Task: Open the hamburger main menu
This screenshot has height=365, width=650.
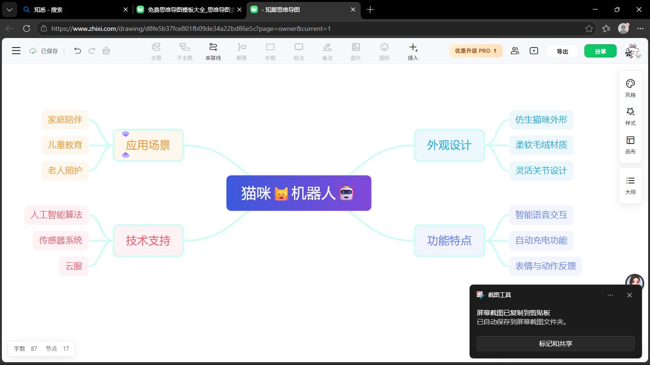Action: click(16, 51)
